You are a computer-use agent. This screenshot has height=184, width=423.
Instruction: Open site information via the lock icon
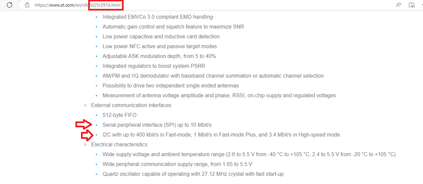[x=27, y=5]
